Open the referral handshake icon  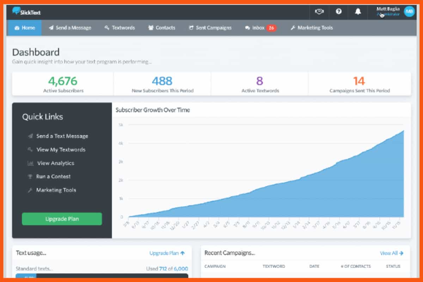[319, 12]
